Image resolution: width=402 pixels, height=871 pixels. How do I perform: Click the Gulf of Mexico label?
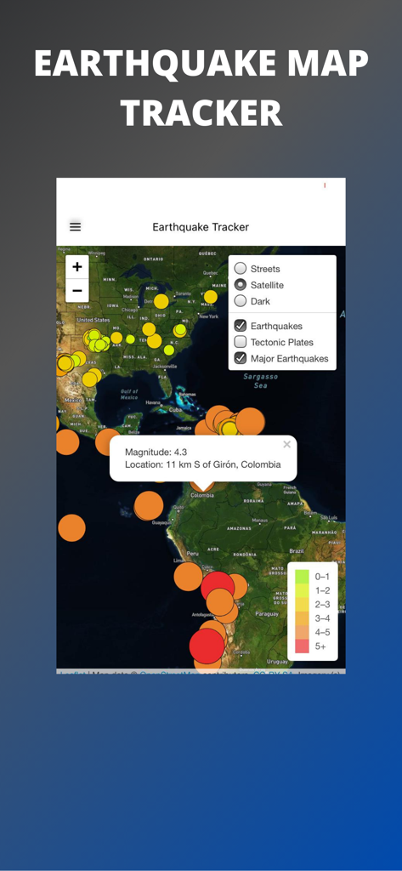(x=129, y=395)
